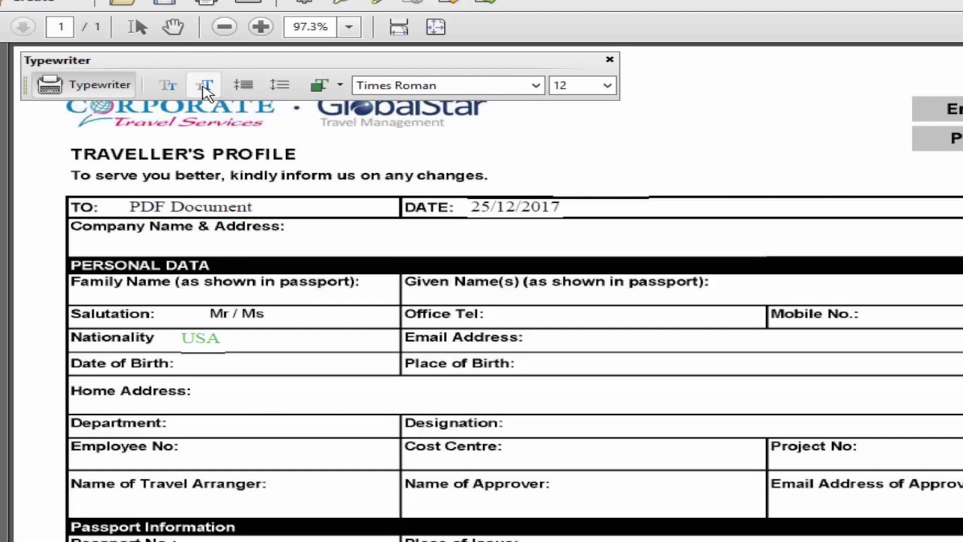This screenshot has width=963, height=542.
Task: Click the green text color swatch
Action: pos(319,85)
